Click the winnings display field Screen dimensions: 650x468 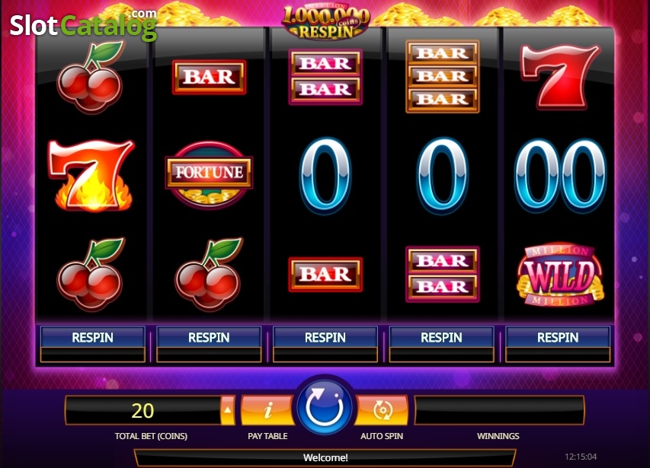(x=499, y=410)
